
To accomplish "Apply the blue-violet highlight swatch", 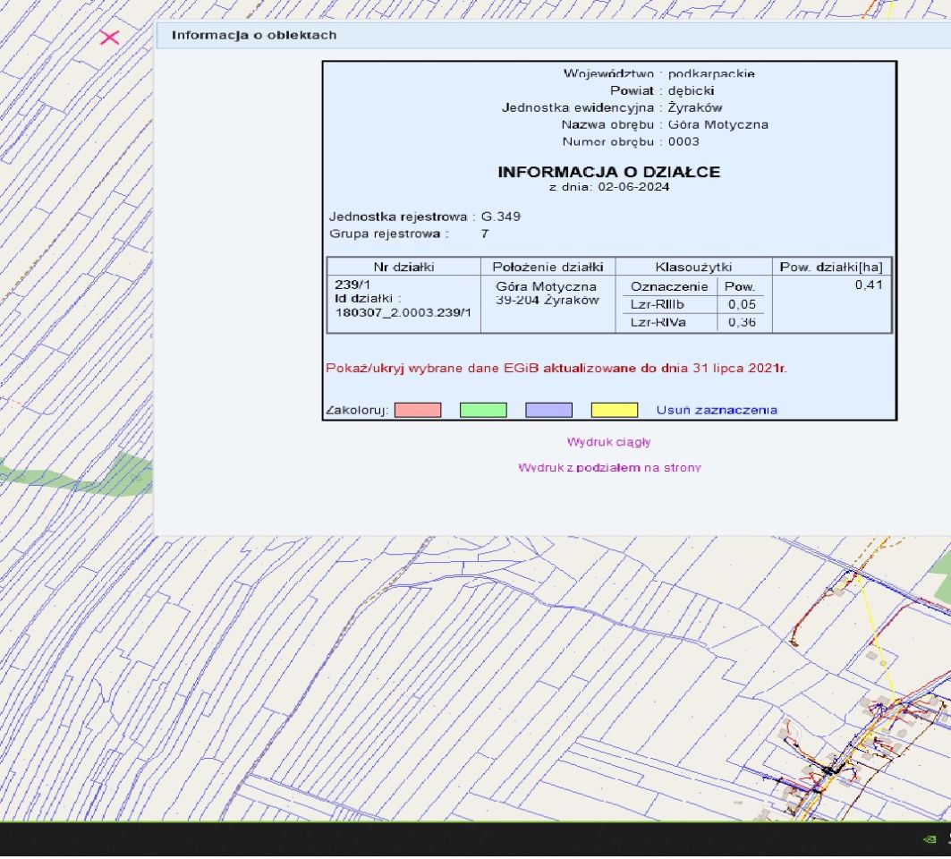I will [x=548, y=410].
